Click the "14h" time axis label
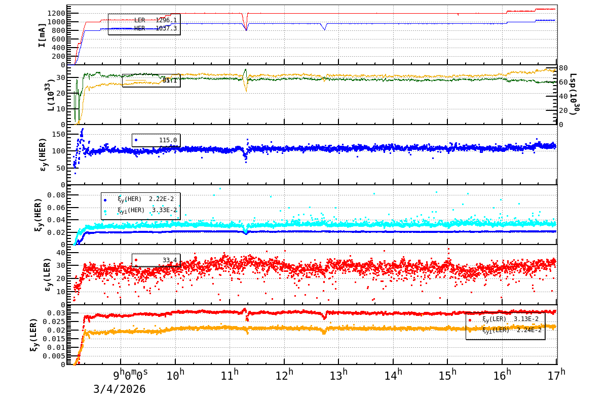Viewport: 608px width, 404px height. click(393, 374)
